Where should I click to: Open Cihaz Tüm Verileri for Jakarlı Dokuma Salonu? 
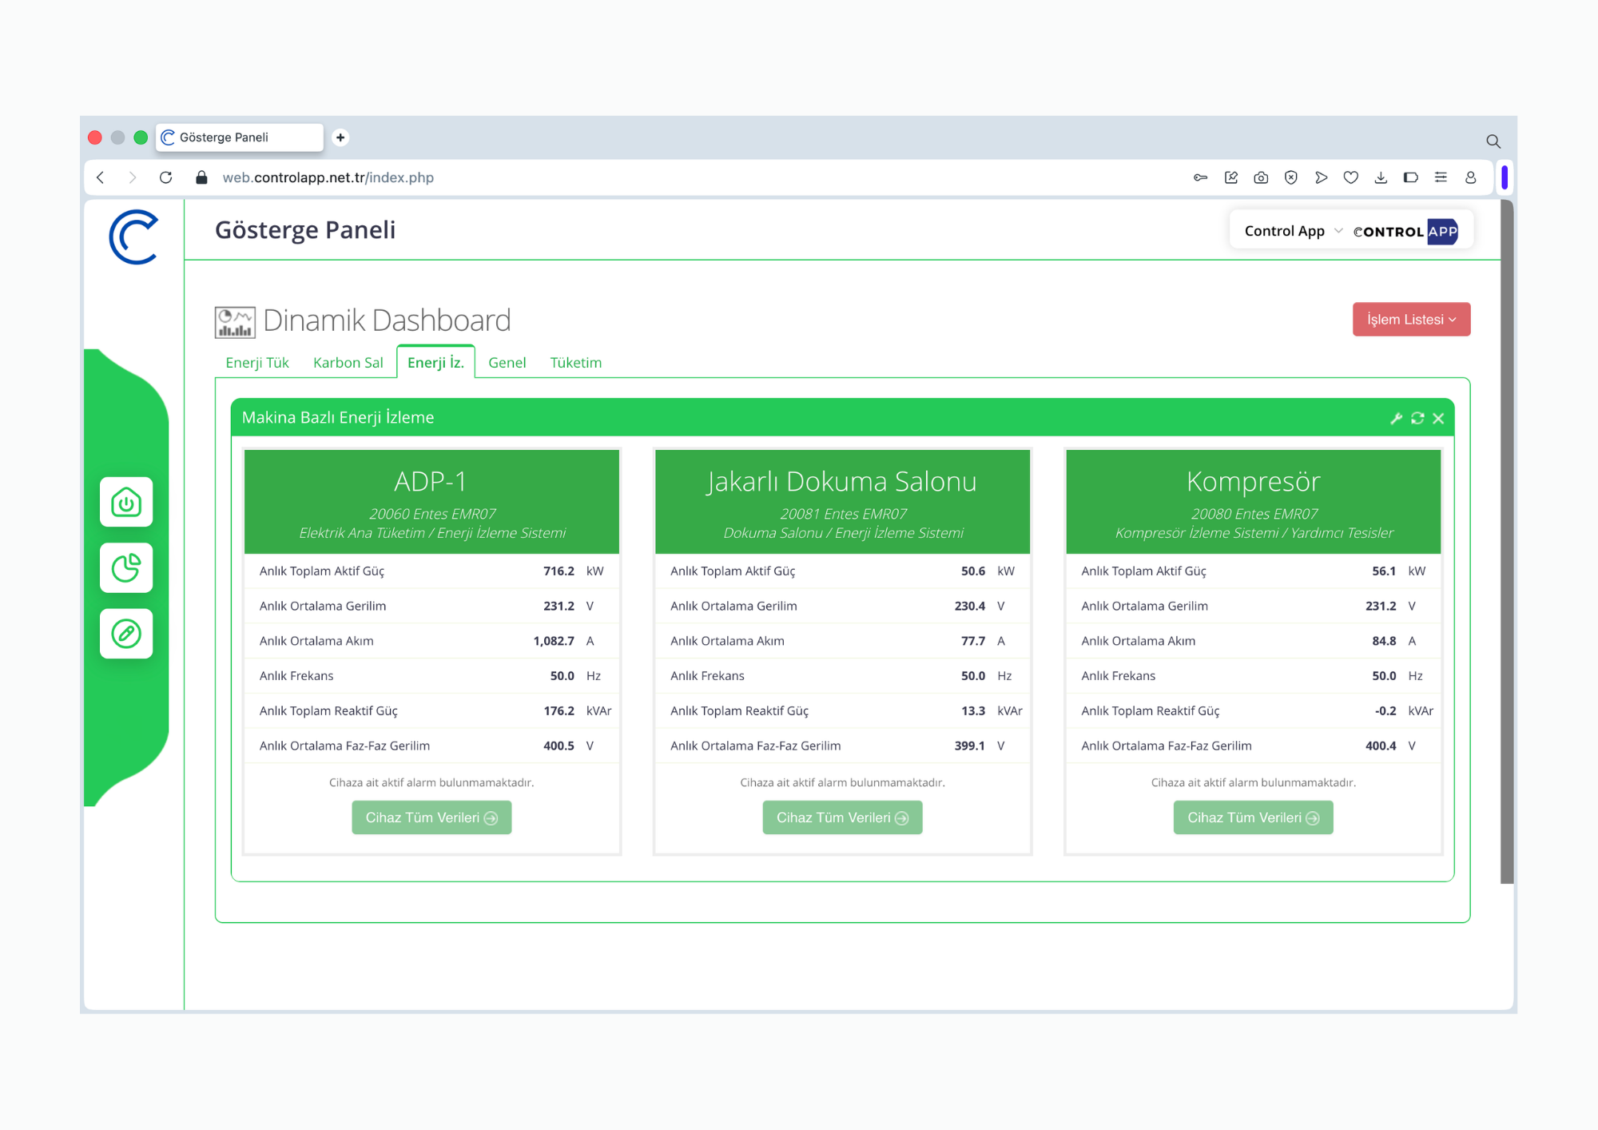842,818
